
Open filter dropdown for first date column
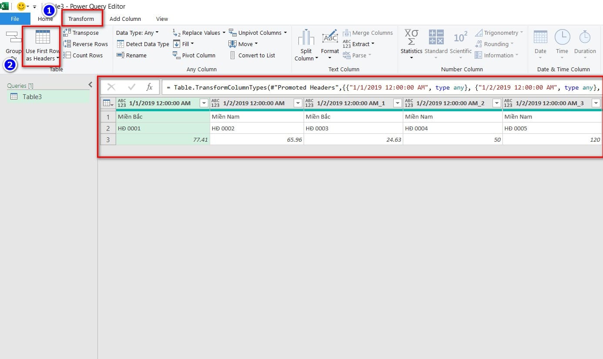tap(203, 103)
